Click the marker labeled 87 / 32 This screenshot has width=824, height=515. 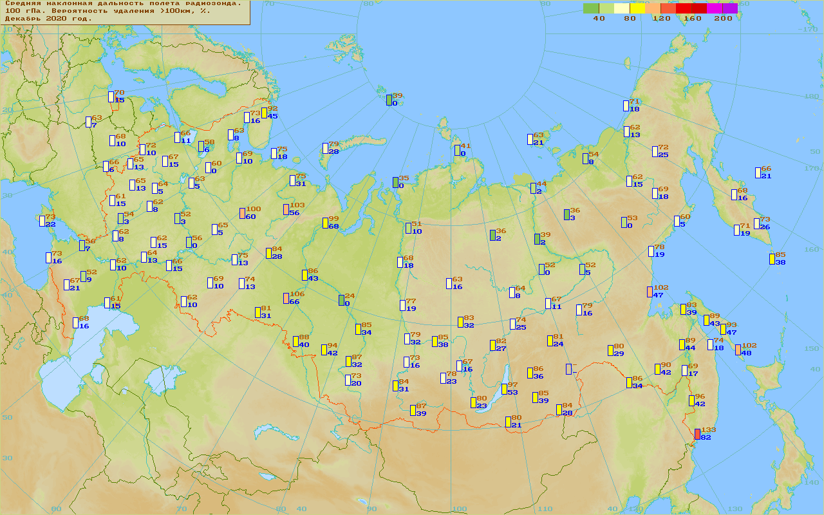(349, 361)
